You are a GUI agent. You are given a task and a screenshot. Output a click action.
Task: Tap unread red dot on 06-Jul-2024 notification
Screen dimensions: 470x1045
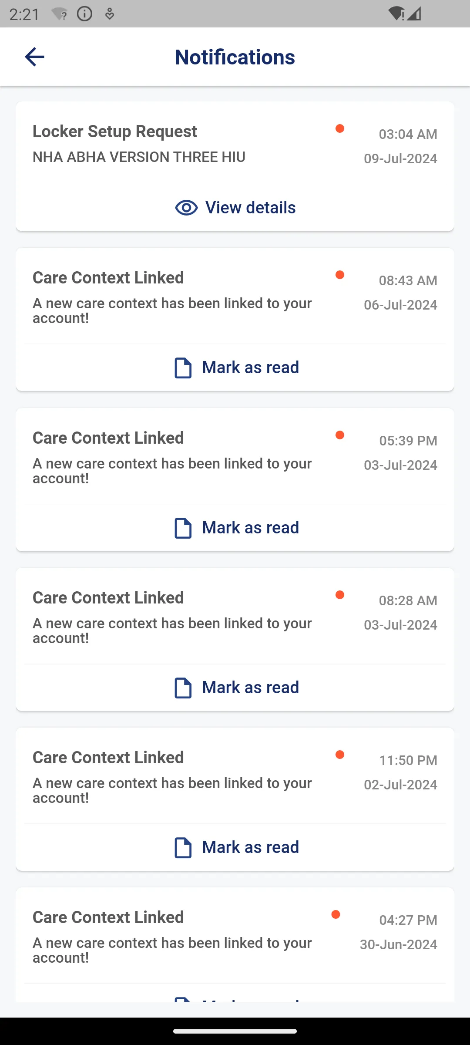tap(340, 275)
